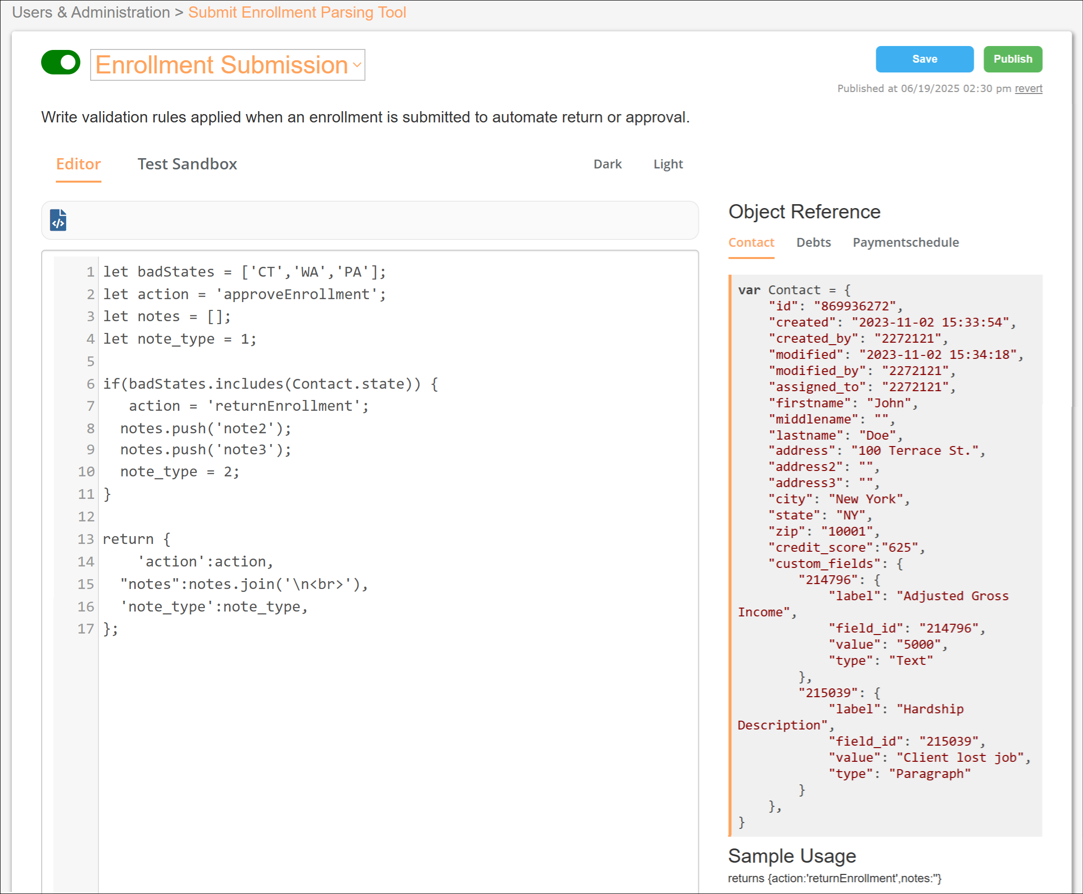Open the Contact object reference tab

point(751,242)
